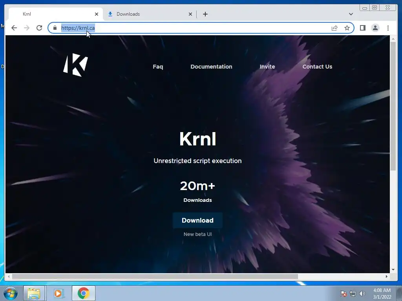Click the taskbar clock showing 4:08 AM
The width and height of the screenshot is (402, 301).
pos(382,294)
